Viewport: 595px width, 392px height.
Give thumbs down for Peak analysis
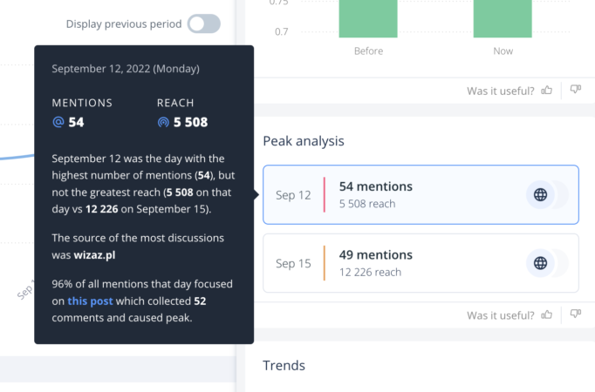tap(575, 314)
